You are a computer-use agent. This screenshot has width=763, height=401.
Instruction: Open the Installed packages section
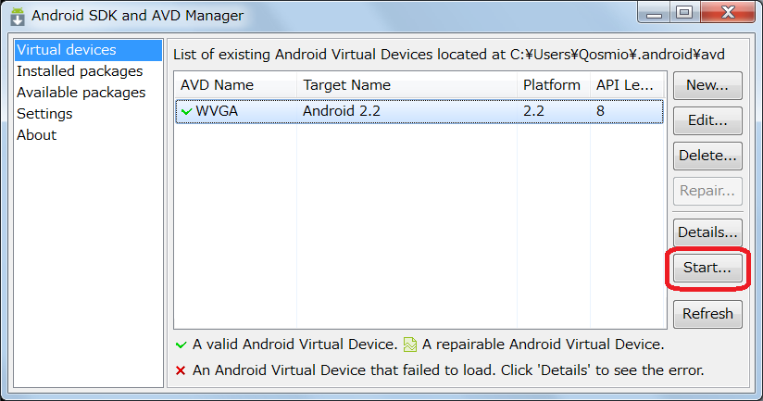pos(80,71)
